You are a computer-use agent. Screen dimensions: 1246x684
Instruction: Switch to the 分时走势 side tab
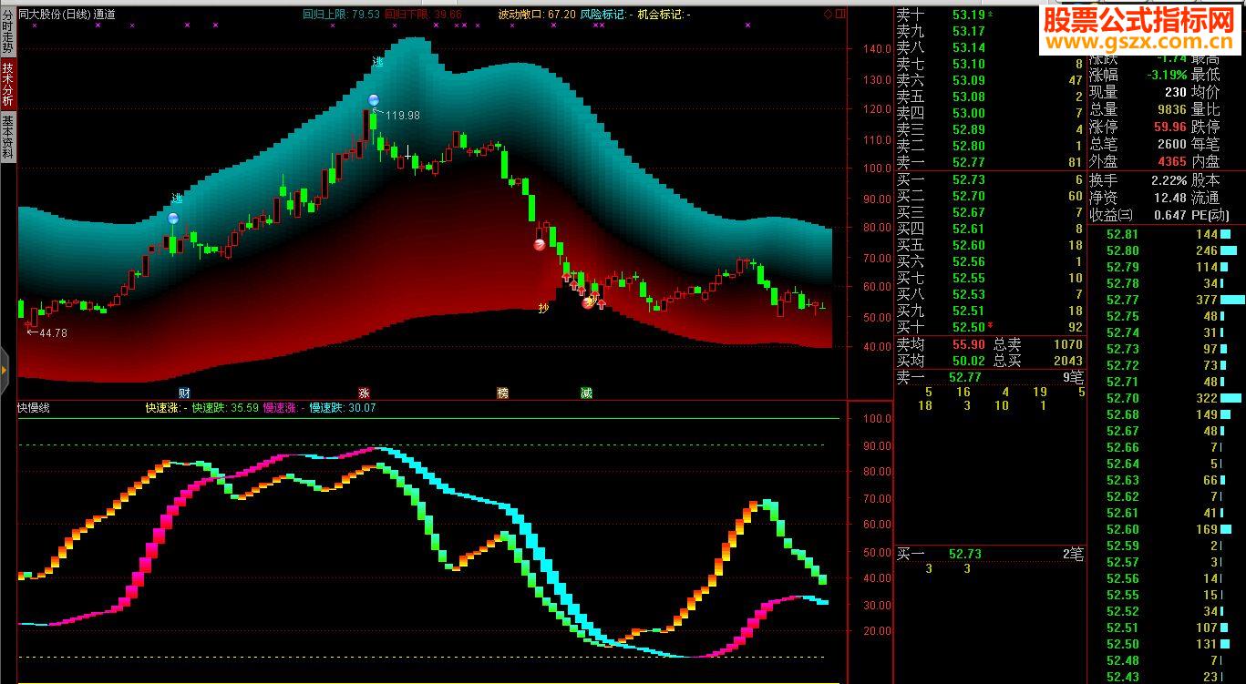click(x=7, y=31)
